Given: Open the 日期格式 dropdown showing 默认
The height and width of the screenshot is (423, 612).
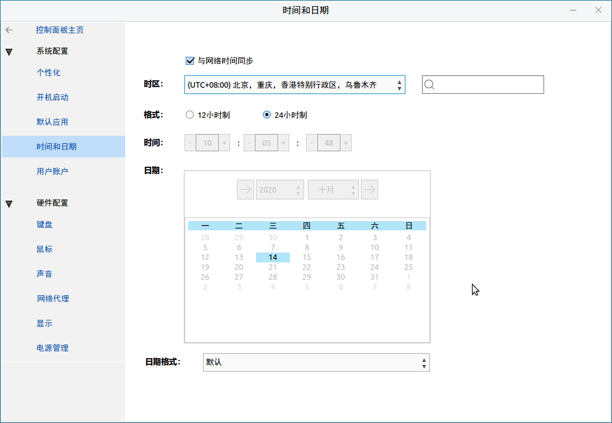Looking at the screenshot, I should point(316,362).
